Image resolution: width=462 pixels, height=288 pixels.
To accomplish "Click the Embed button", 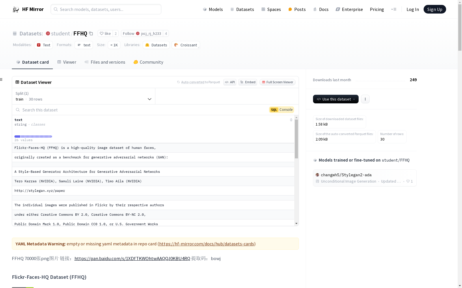I will click(248, 82).
